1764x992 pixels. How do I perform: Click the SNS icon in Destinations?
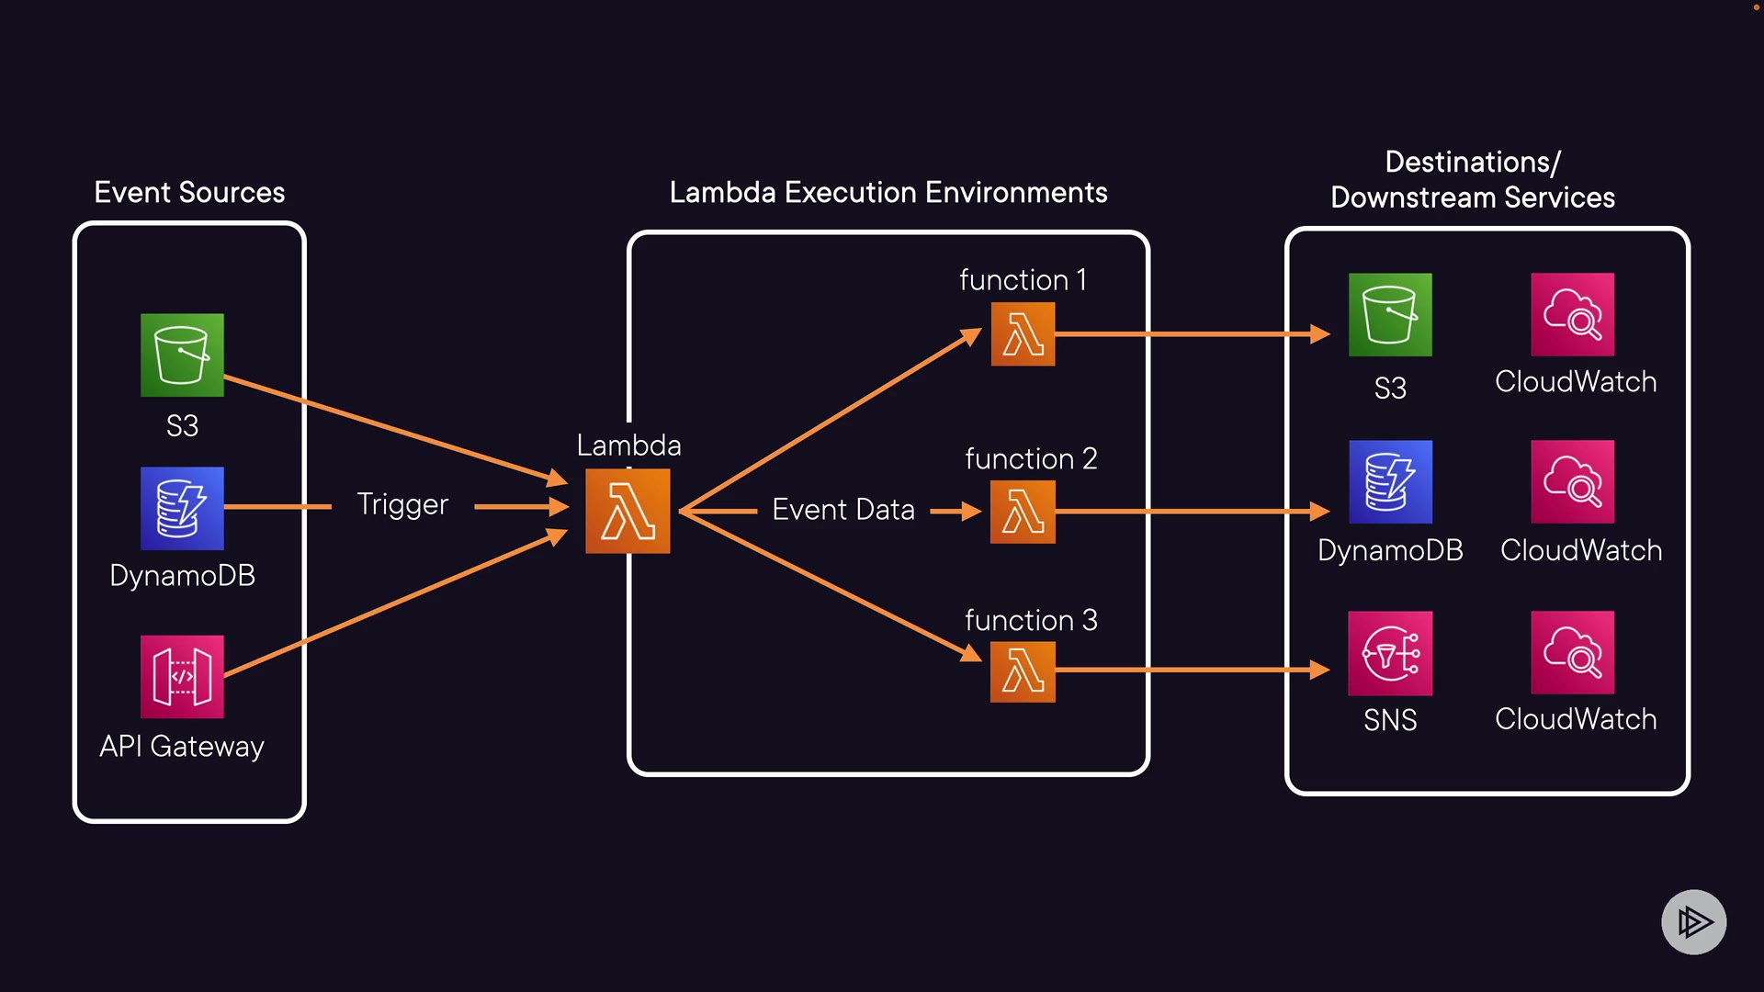[x=1390, y=653]
